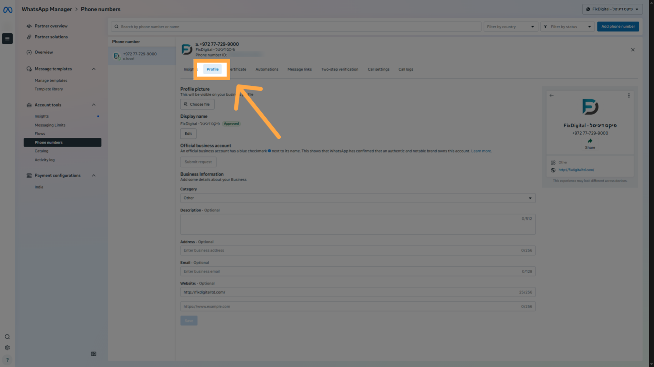Click the FixDigital logo in details header
The image size is (654, 367).
point(187,49)
